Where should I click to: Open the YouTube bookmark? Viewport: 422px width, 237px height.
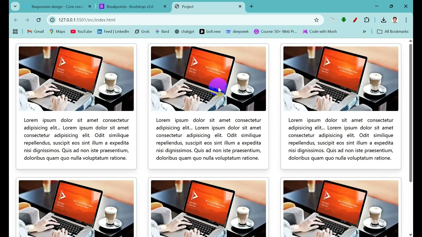click(x=81, y=32)
